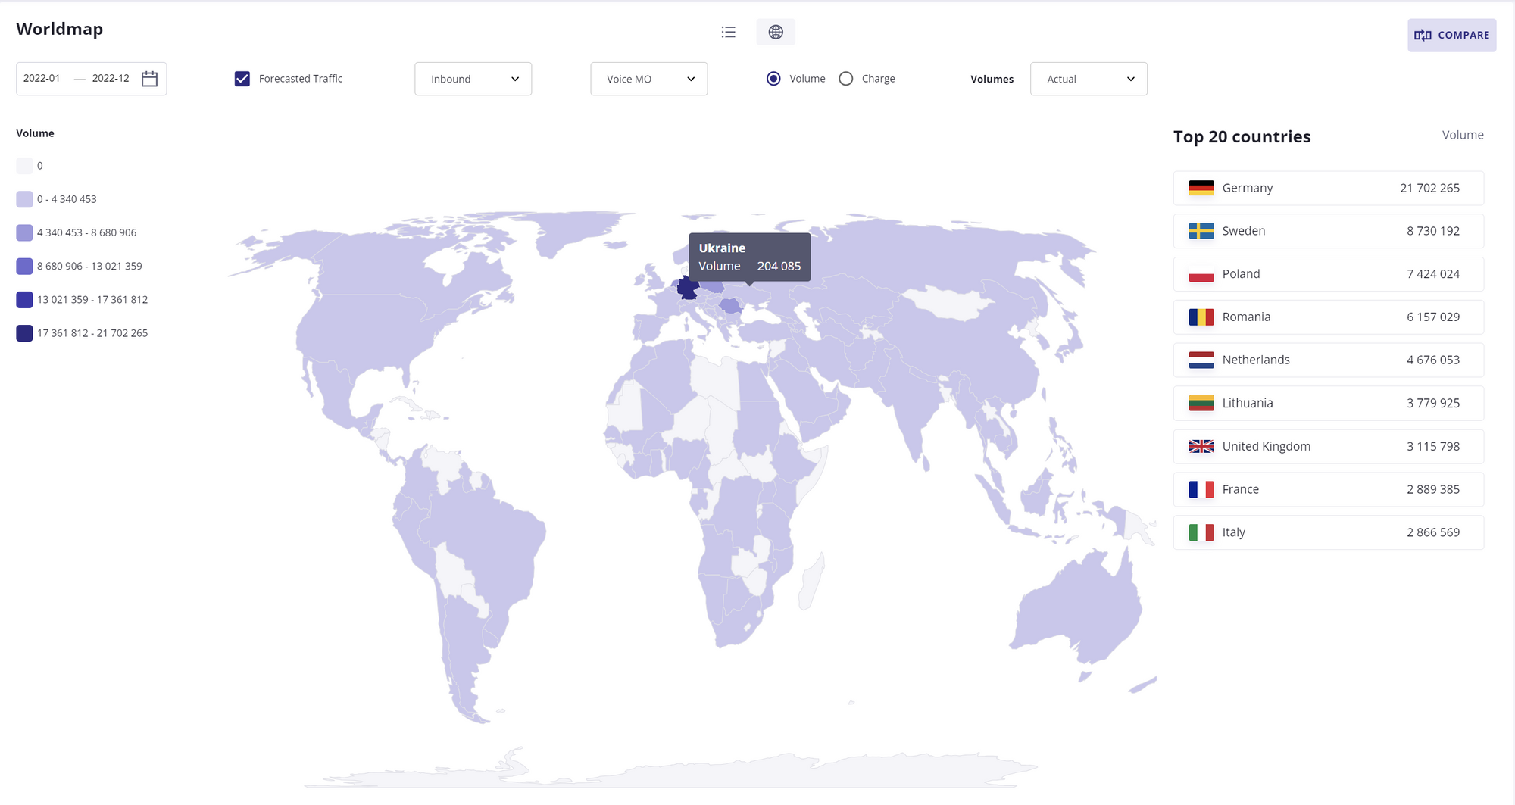Click the 4 340 453 - 8 680 906 swatch

tap(24, 232)
